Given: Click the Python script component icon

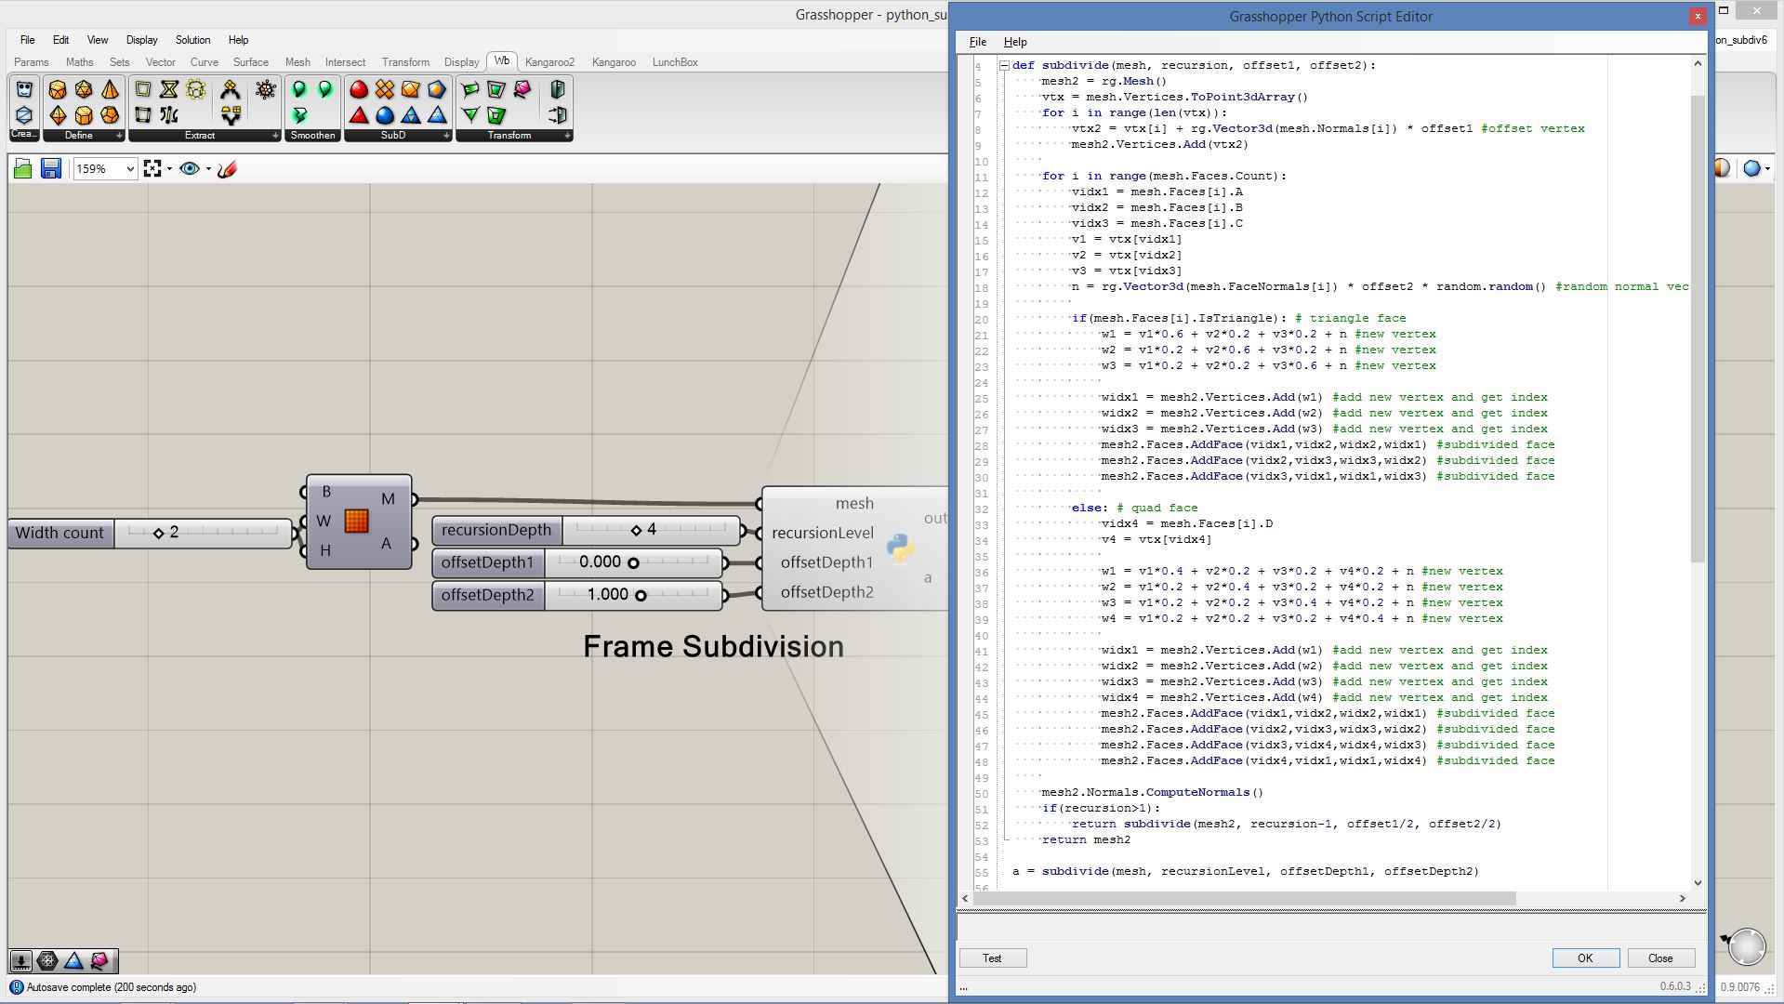Looking at the screenshot, I should tap(899, 548).
